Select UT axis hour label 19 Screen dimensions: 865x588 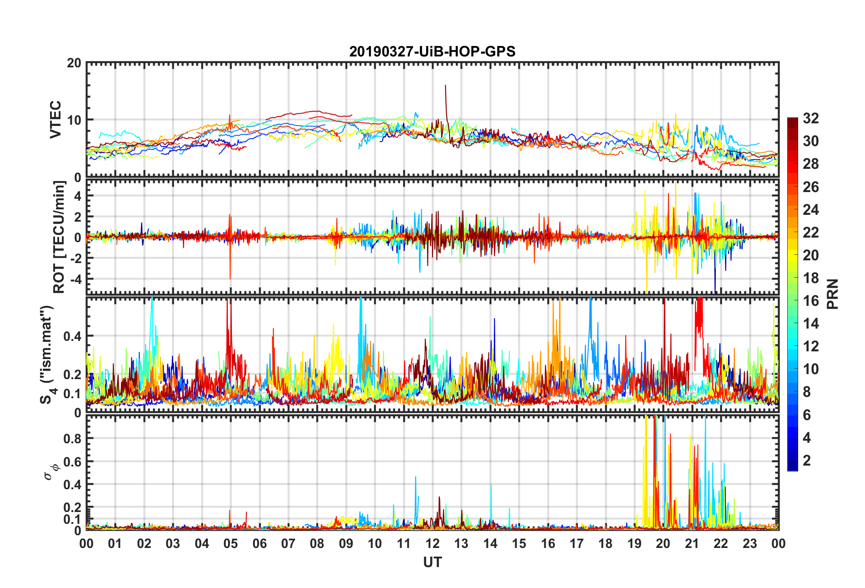coord(634,543)
